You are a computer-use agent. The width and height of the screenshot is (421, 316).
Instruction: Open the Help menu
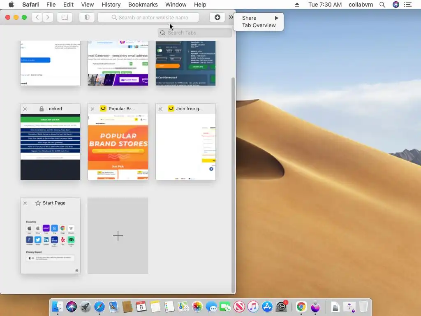[200, 5]
